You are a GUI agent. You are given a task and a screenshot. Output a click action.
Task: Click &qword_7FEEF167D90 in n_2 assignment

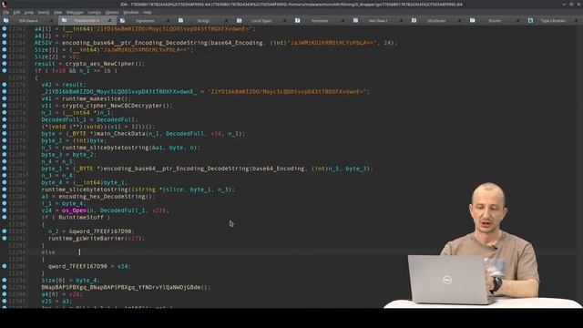100,231
